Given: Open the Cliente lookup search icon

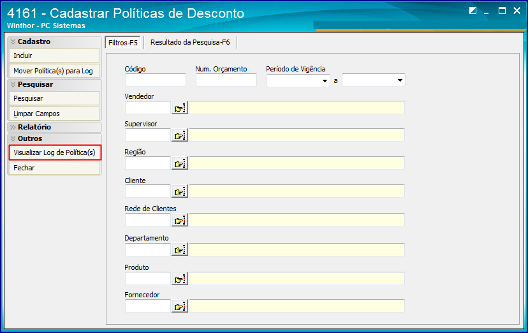Looking at the screenshot, I should pyautogui.click(x=180, y=191).
